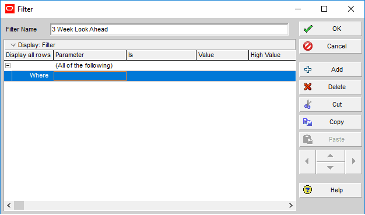Move the row right with the arrow

353,161
